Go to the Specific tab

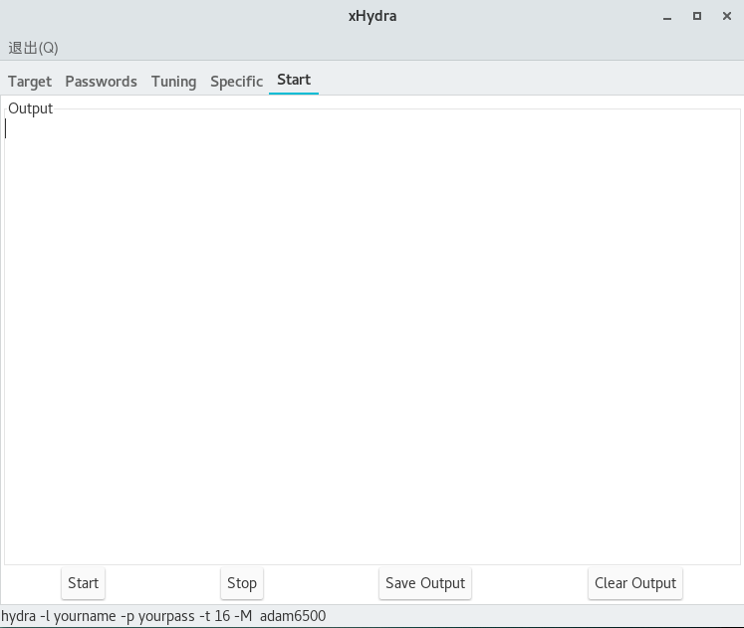(x=236, y=82)
